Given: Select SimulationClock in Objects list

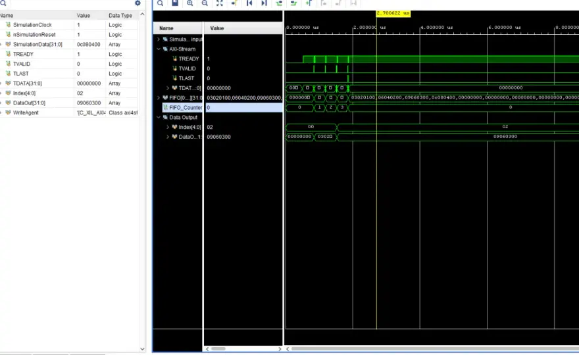Looking at the screenshot, I should coord(32,25).
